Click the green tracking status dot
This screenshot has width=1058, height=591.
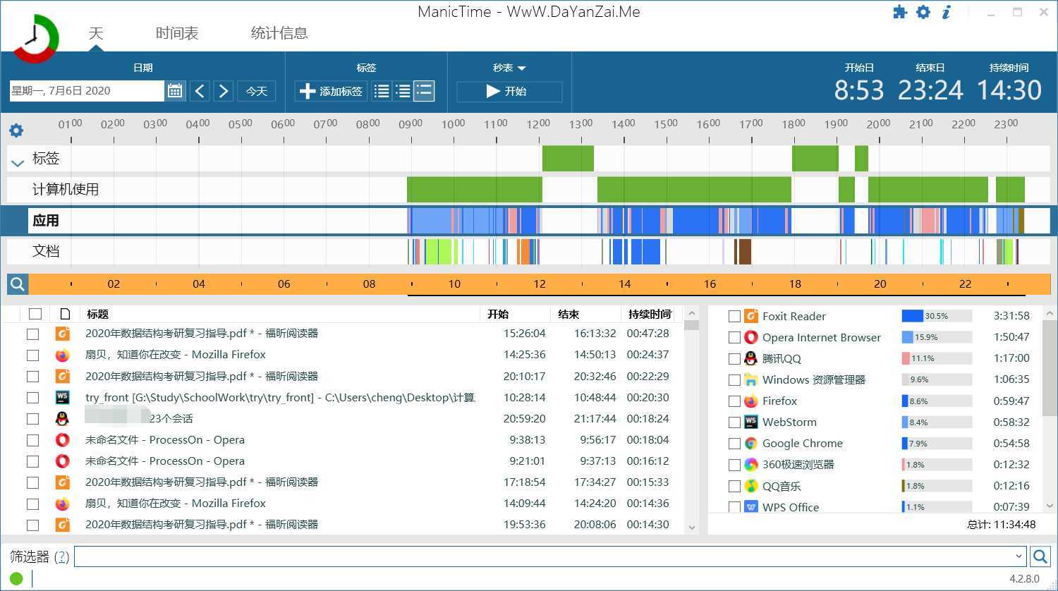pyautogui.click(x=16, y=579)
